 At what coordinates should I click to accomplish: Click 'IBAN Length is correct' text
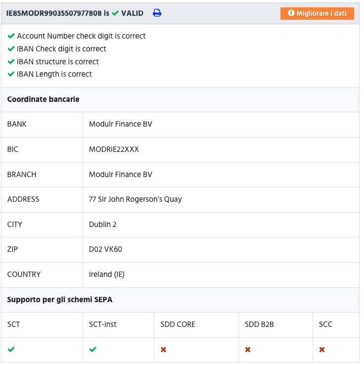(54, 74)
